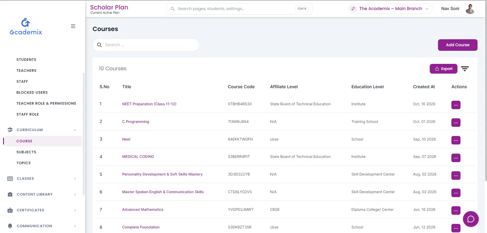
Task: Click the Created At column header
Action: tap(424, 87)
